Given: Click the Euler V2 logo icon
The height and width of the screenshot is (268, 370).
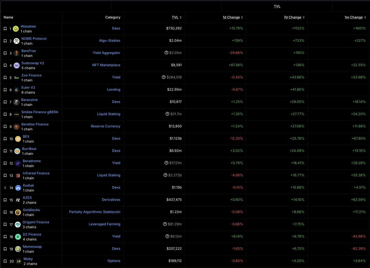Looking at the screenshot, I should [x=16, y=90].
